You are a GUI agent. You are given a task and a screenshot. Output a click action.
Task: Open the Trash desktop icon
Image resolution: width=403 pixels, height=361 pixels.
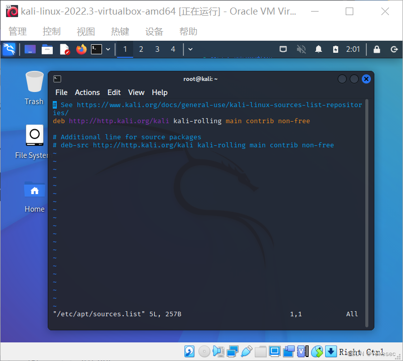point(34,88)
